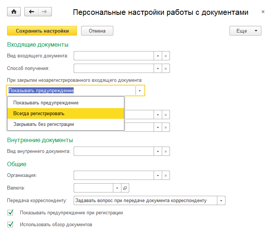Expand the Вид входящего документа dropdown
Image resolution: width=271 pixels, height=238 pixels.
[x=158, y=56]
